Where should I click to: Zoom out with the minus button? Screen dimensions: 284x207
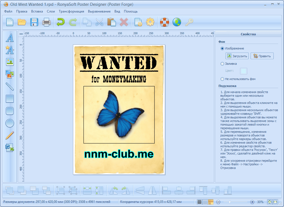218,202
